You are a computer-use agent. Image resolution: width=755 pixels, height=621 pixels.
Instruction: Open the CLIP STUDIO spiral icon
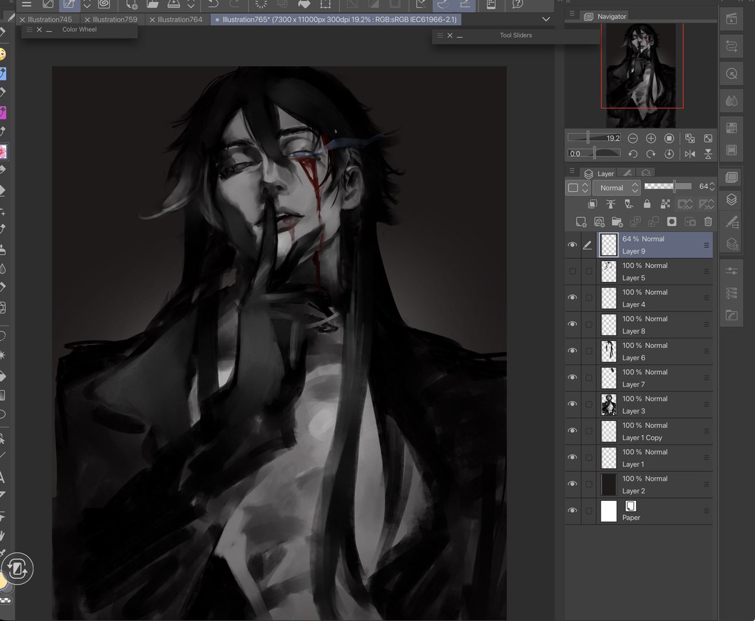(x=104, y=4)
